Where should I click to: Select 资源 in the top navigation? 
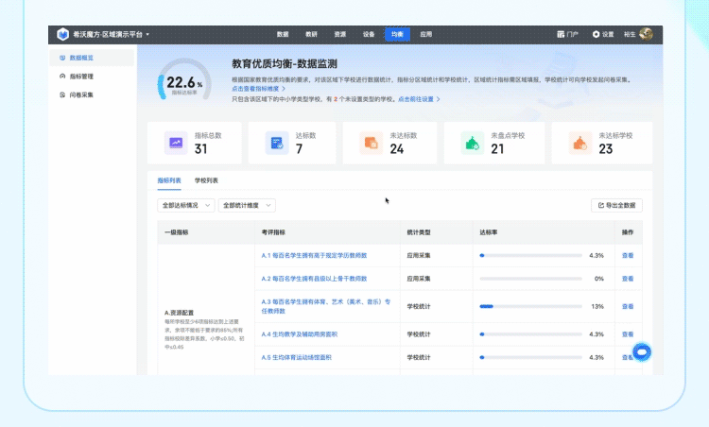coord(340,34)
